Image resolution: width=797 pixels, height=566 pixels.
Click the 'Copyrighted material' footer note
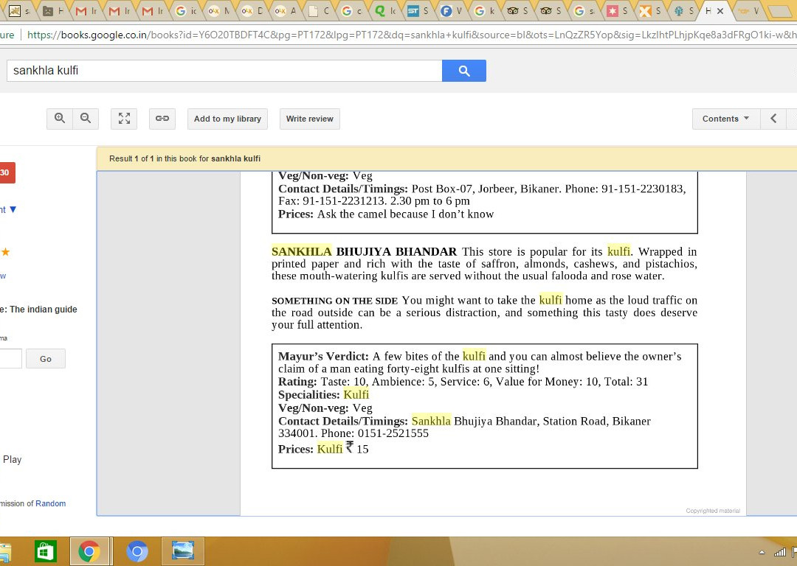tap(713, 511)
